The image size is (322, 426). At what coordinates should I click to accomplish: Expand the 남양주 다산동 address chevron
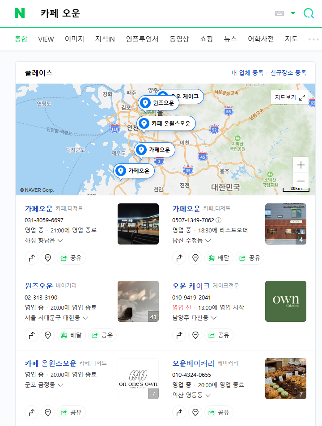pyautogui.click(x=214, y=317)
